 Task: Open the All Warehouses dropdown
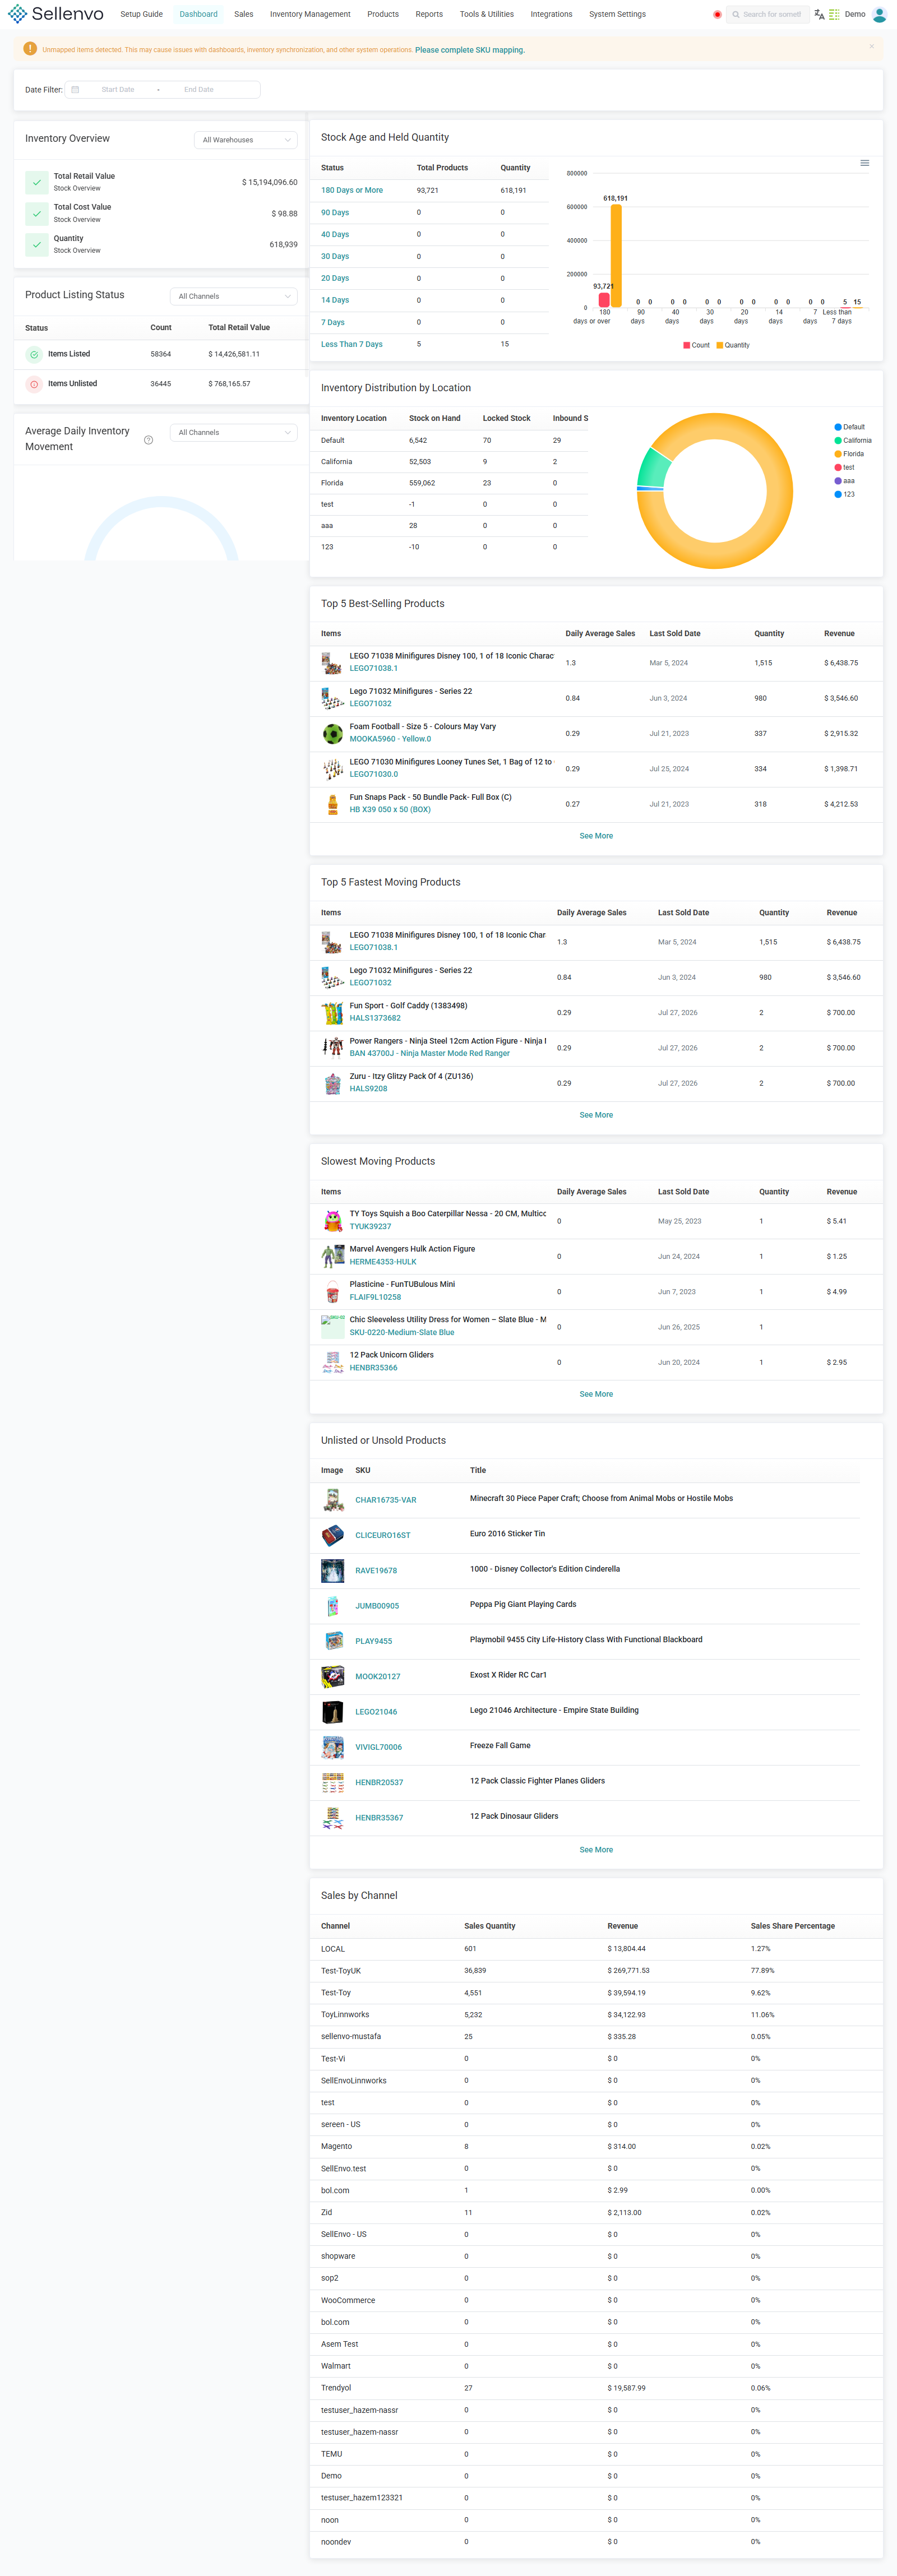[245, 140]
